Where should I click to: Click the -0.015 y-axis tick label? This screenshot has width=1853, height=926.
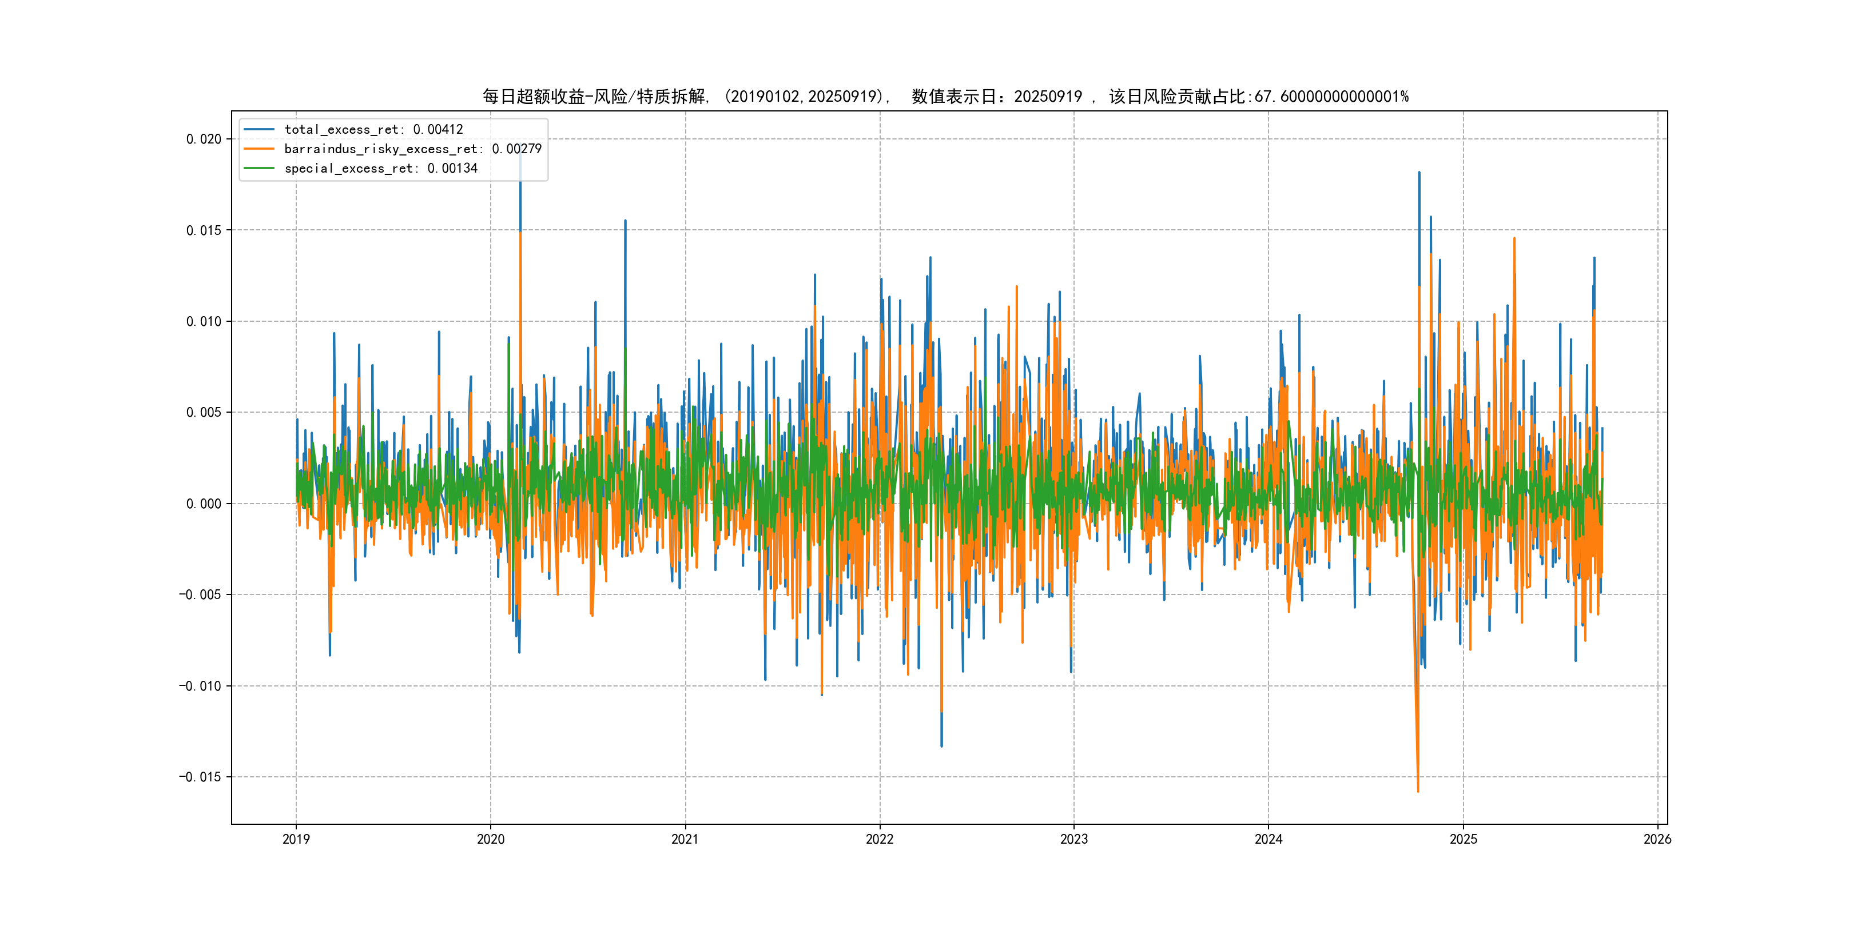200,777
